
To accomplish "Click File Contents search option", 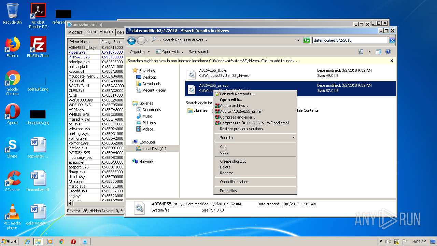I will tap(308, 110).
